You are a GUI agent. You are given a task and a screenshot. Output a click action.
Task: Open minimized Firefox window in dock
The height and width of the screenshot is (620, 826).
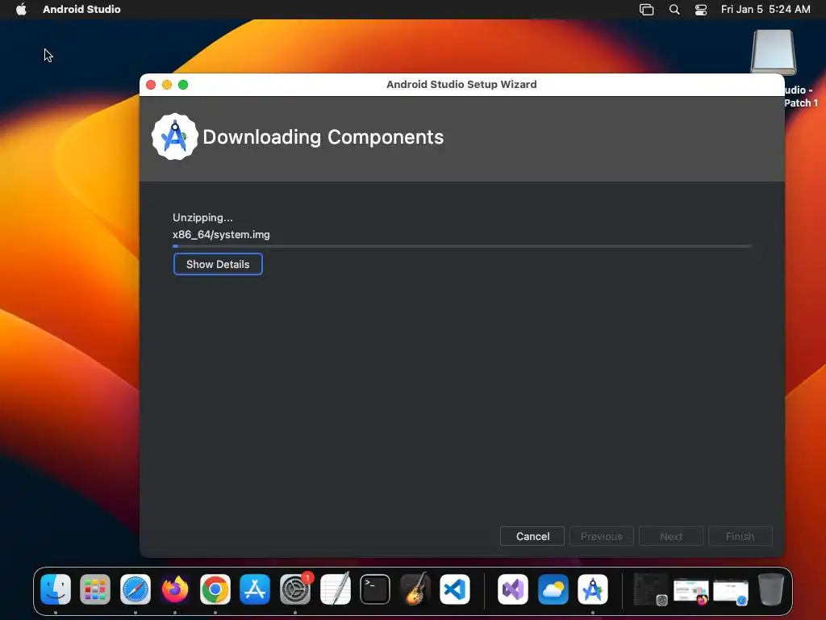(x=690, y=590)
